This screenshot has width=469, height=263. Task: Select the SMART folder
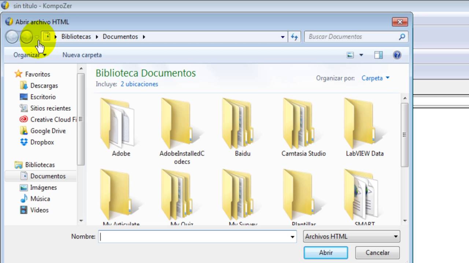[x=365, y=198]
